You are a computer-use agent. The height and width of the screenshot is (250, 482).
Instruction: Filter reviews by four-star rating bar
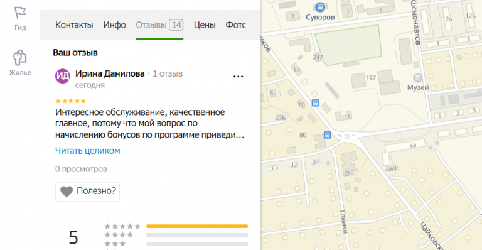[197, 235]
